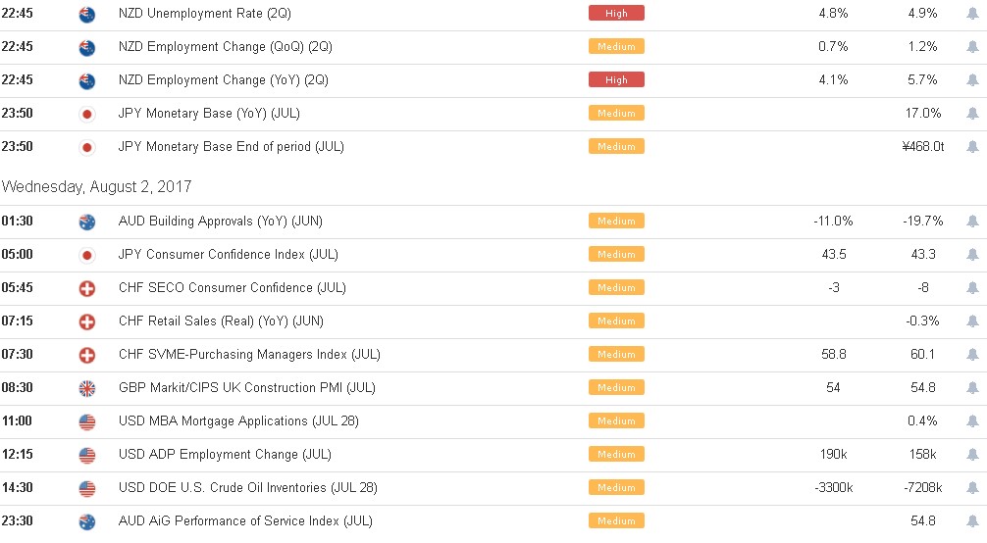The width and height of the screenshot is (987, 543).
Task: Click High importance badge on NZD Unemployment Rate
Action: 616,13
